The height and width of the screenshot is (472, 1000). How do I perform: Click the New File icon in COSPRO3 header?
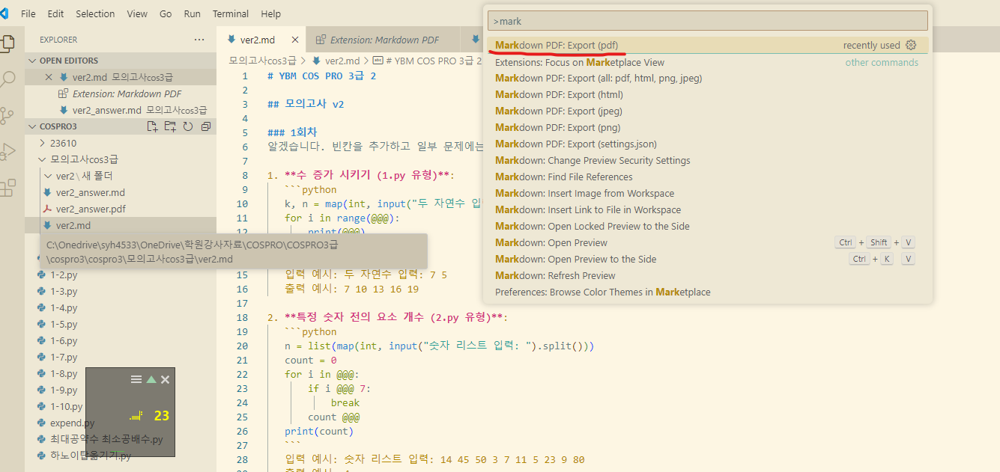pyautogui.click(x=153, y=126)
